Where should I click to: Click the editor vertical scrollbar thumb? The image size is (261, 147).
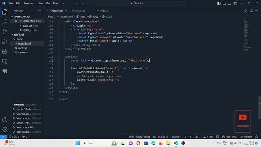pyautogui.click(x=259, y=107)
